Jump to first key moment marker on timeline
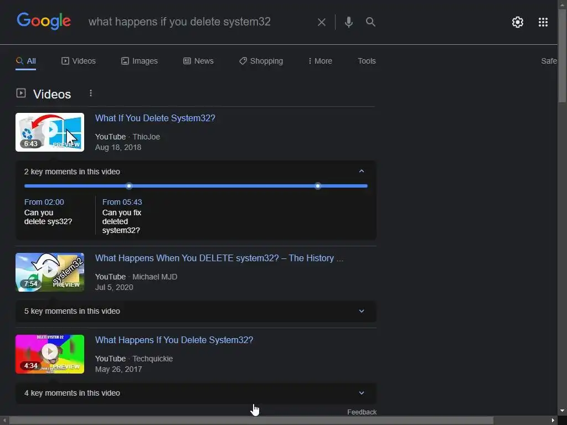Viewport: 567px width, 425px height. (x=129, y=186)
